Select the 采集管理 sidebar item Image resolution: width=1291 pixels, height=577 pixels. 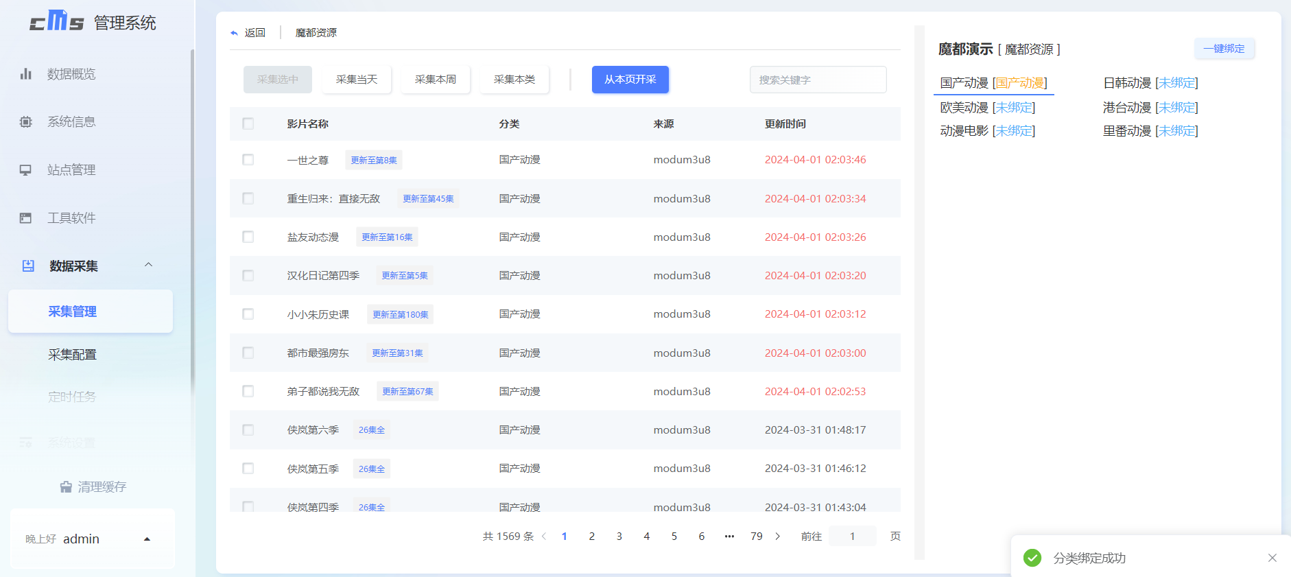[x=72, y=311]
